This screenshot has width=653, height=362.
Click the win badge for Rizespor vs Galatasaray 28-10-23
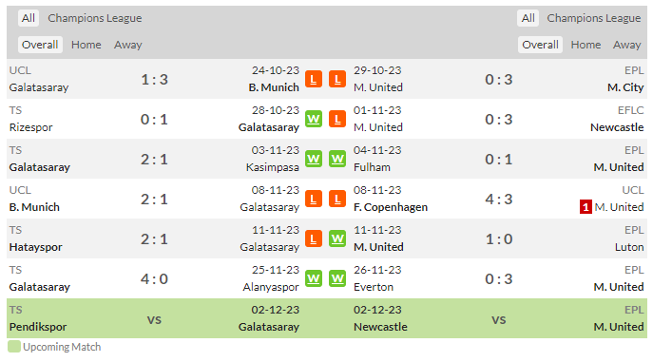[x=313, y=119]
